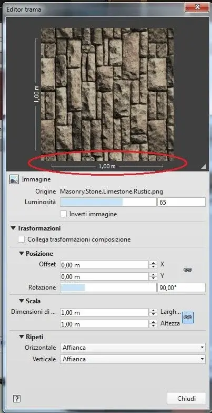The image size is (212, 413).
Task: Click the Offset X input field
Action: [x=105, y=265]
